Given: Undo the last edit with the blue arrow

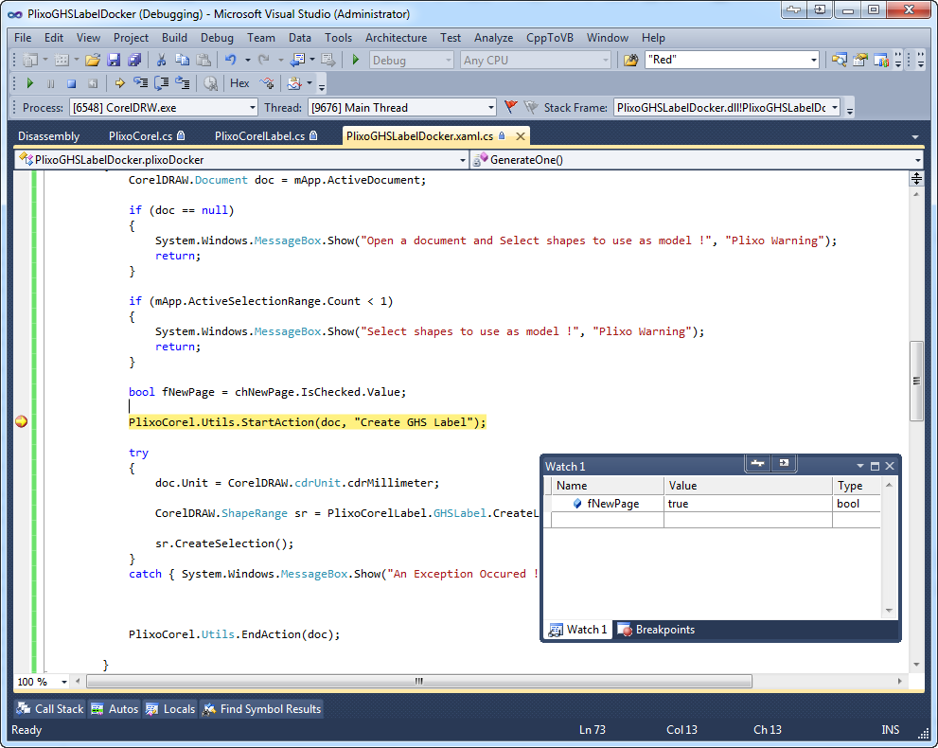Looking at the screenshot, I should (231, 60).
